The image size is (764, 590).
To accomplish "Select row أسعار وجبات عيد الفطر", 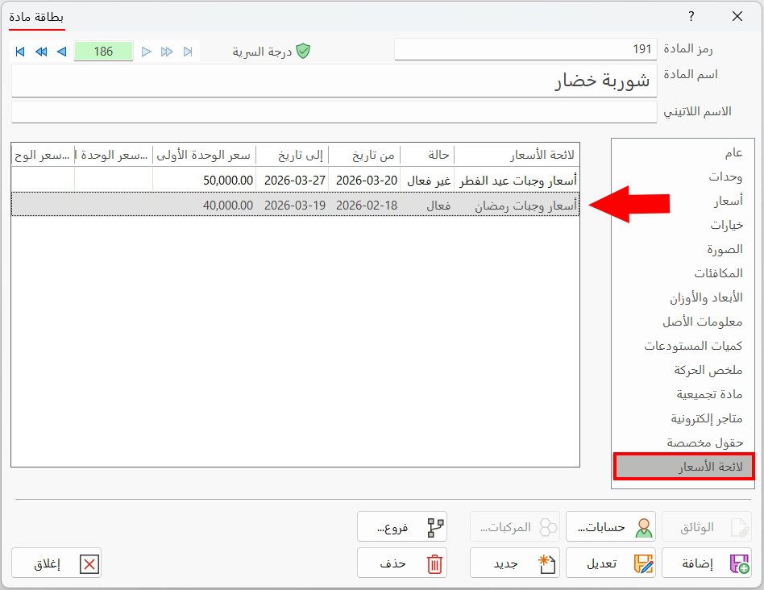I will click(295, 181).
